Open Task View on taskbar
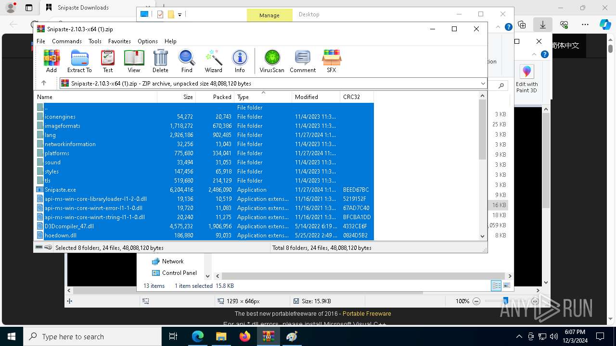Viewport: 616px width, 346px height. [x=173, y=336]
